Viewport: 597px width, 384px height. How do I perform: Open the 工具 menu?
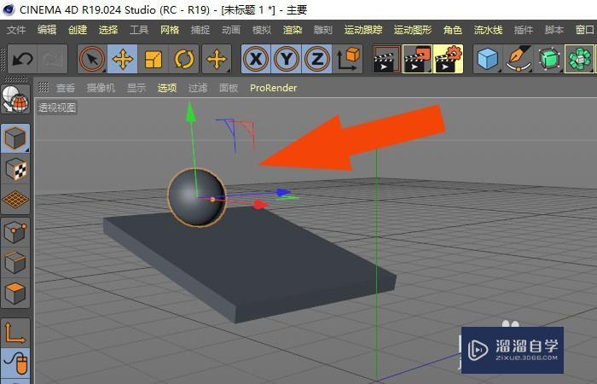tap(139, 30)
